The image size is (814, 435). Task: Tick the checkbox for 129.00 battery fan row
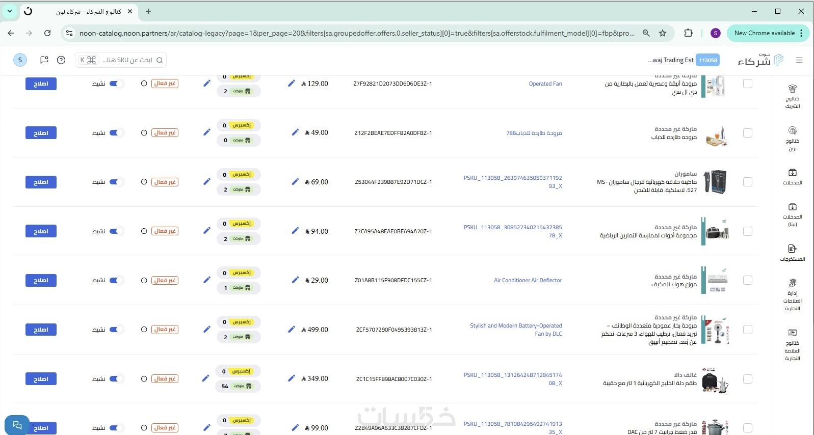pyautogui.click(x=748, y=84)
